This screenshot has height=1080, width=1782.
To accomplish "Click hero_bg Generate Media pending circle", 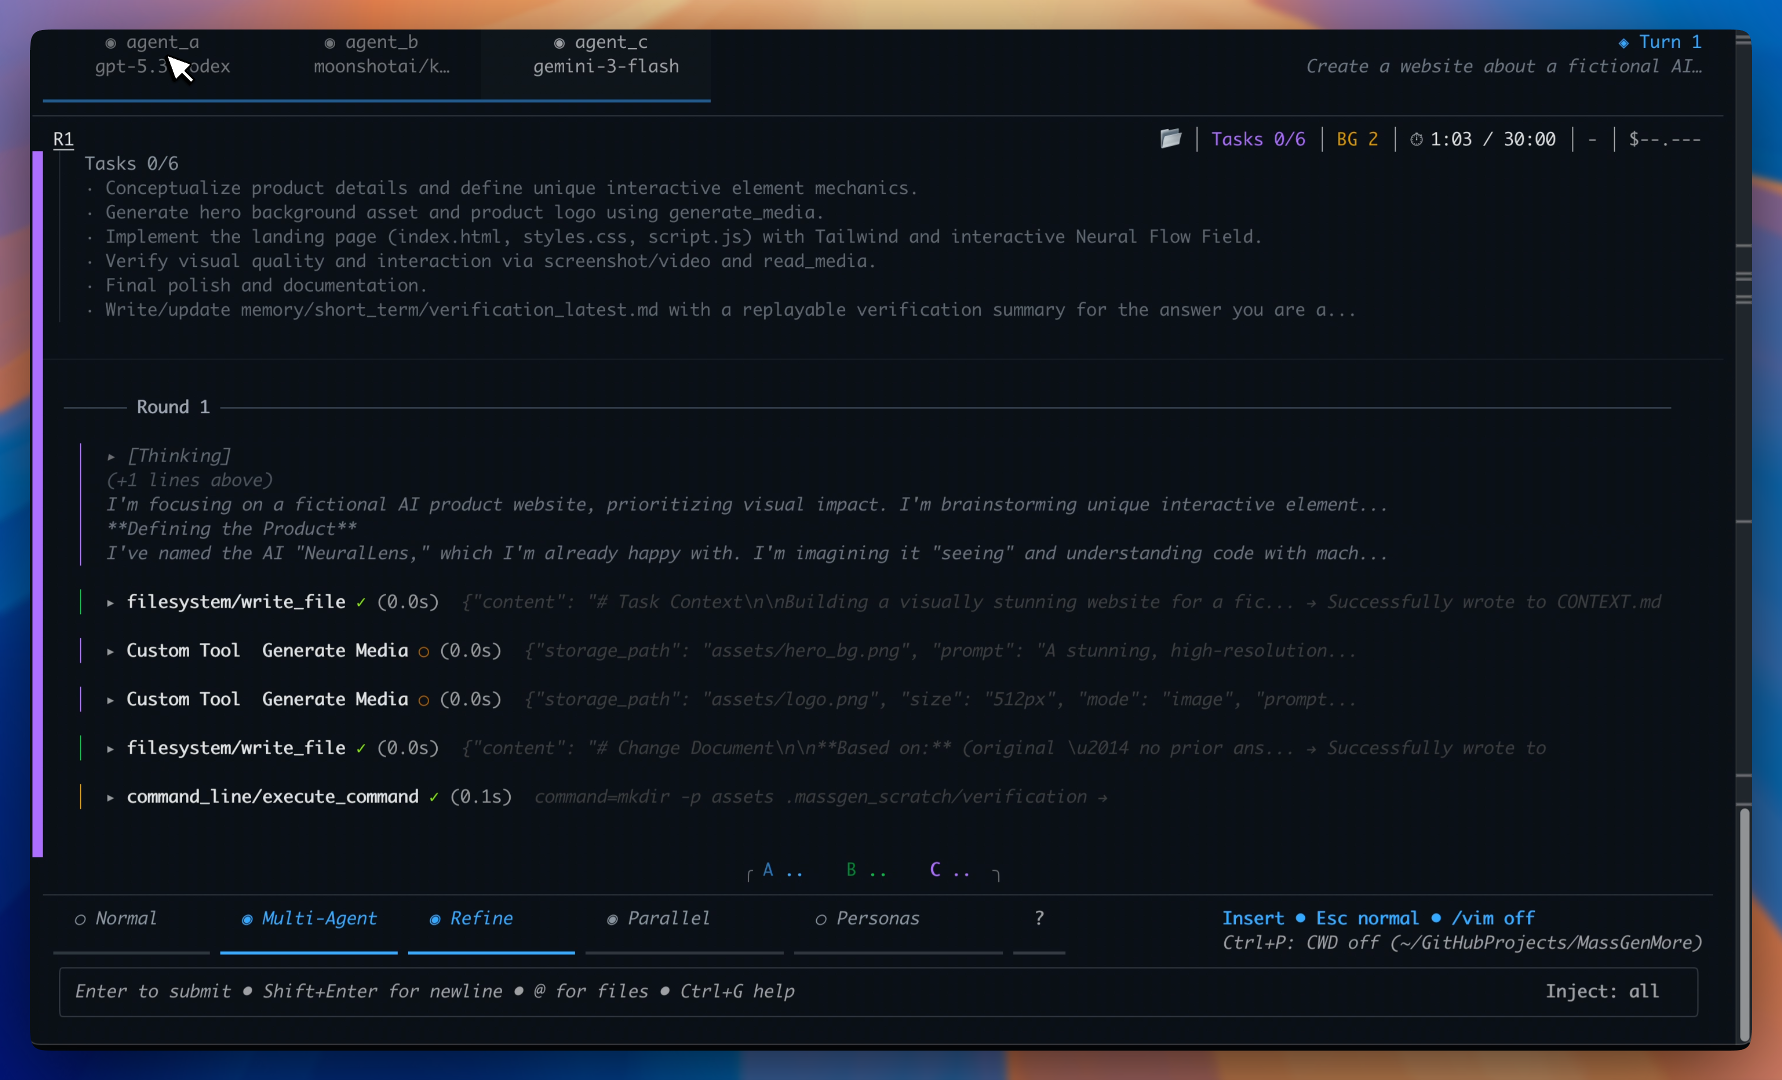I will [424, 651].
